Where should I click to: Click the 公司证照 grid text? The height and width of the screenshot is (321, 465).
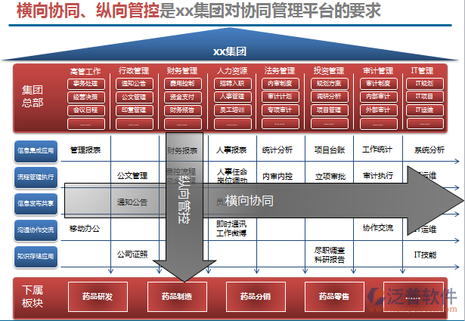tap(132, 255)
